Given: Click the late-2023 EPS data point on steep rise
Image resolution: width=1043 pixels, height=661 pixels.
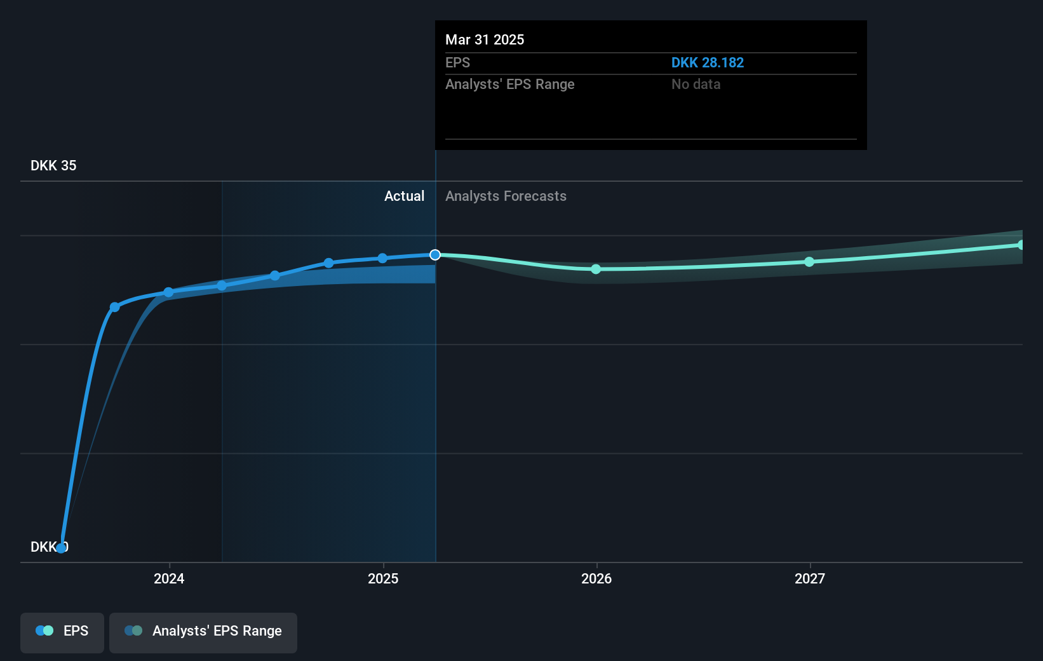Looking at the screenshot, I should (115, 307).
